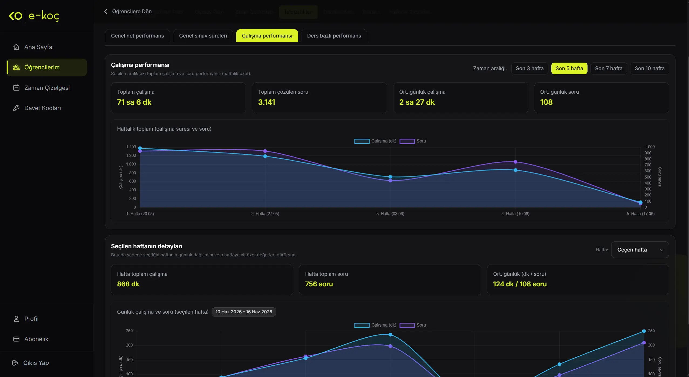Click the e-koç logo
The width and height of the screenshot is (689, 377).
click(34, 16)
